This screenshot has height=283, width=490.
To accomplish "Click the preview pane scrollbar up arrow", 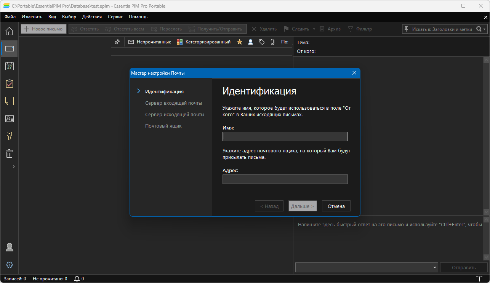I will tap(486, 60).
